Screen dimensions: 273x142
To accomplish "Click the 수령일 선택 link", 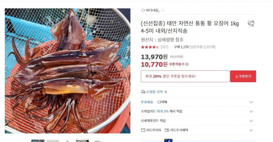I will (154, 92).
